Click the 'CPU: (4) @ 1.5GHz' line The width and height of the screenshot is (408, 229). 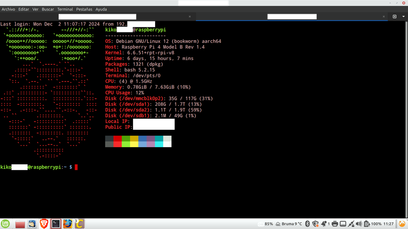pyautogui.click(x=129, y=81)
